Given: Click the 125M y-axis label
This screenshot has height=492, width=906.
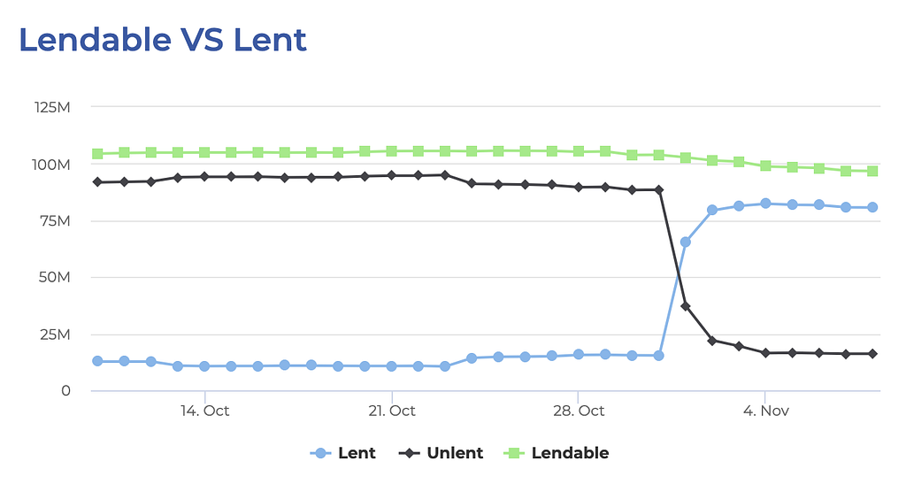Looking at the screenshot, I should point(52,107).
